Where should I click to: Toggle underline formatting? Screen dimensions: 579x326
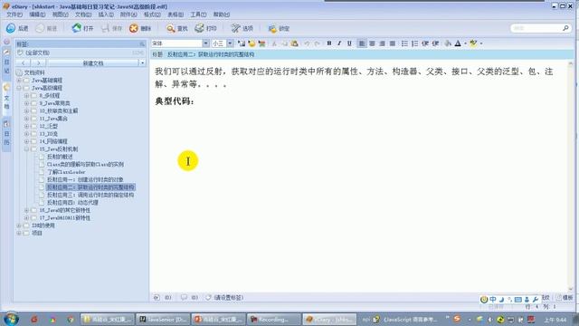tap(349, 43)
